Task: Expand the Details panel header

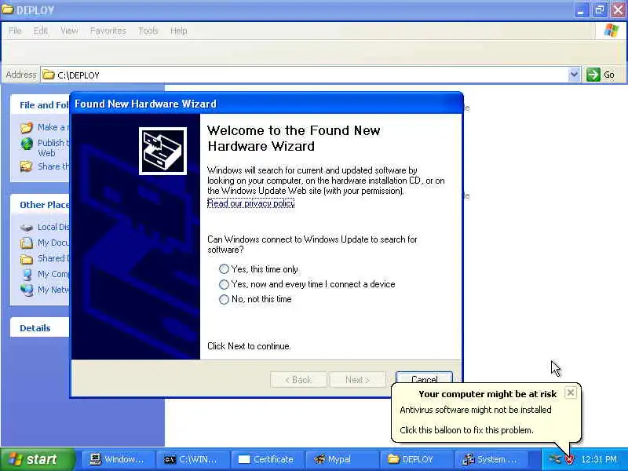Action: pyautogui.click(x=40, y=328)
